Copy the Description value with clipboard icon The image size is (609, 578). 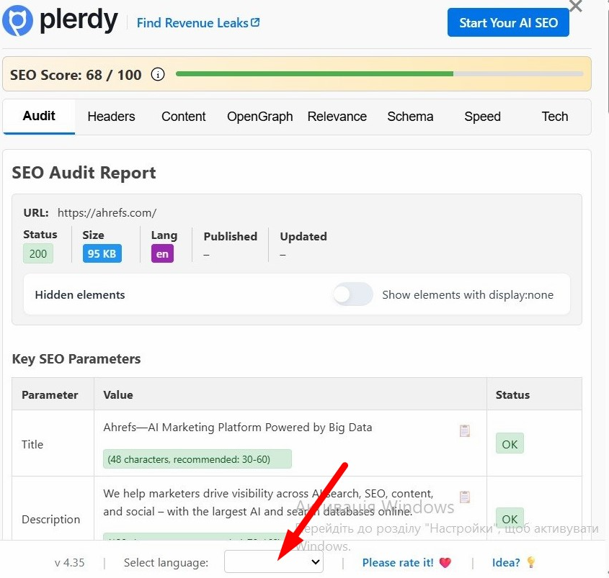[465, 497]
